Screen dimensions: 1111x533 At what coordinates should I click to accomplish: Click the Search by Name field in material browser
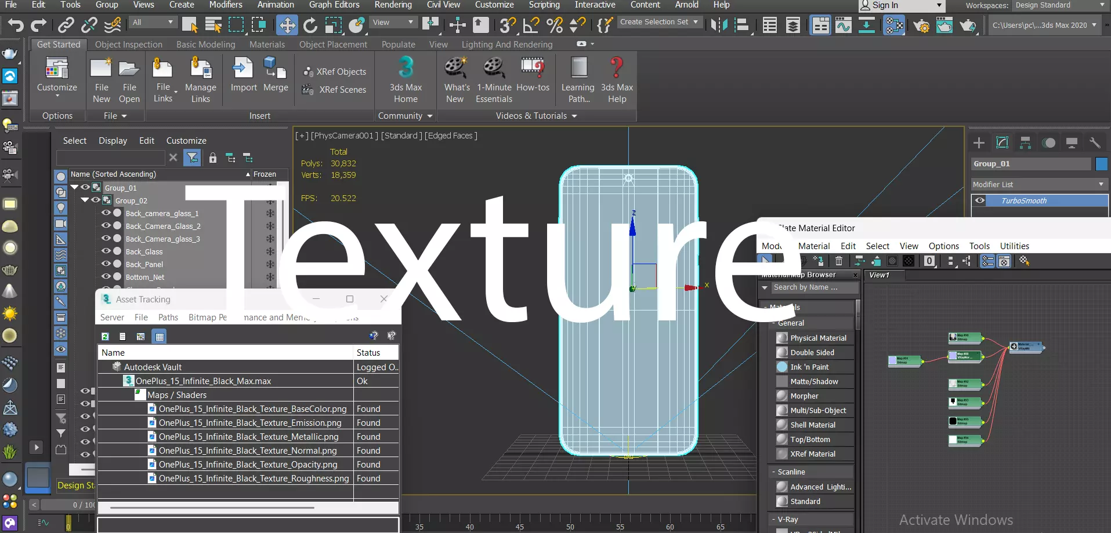pyautogui.click(x=813, y=287)
